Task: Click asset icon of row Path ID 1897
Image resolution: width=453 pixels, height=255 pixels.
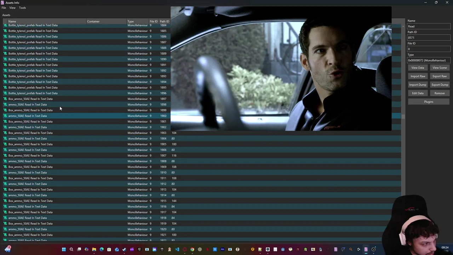Action: [x=5, y=99]
